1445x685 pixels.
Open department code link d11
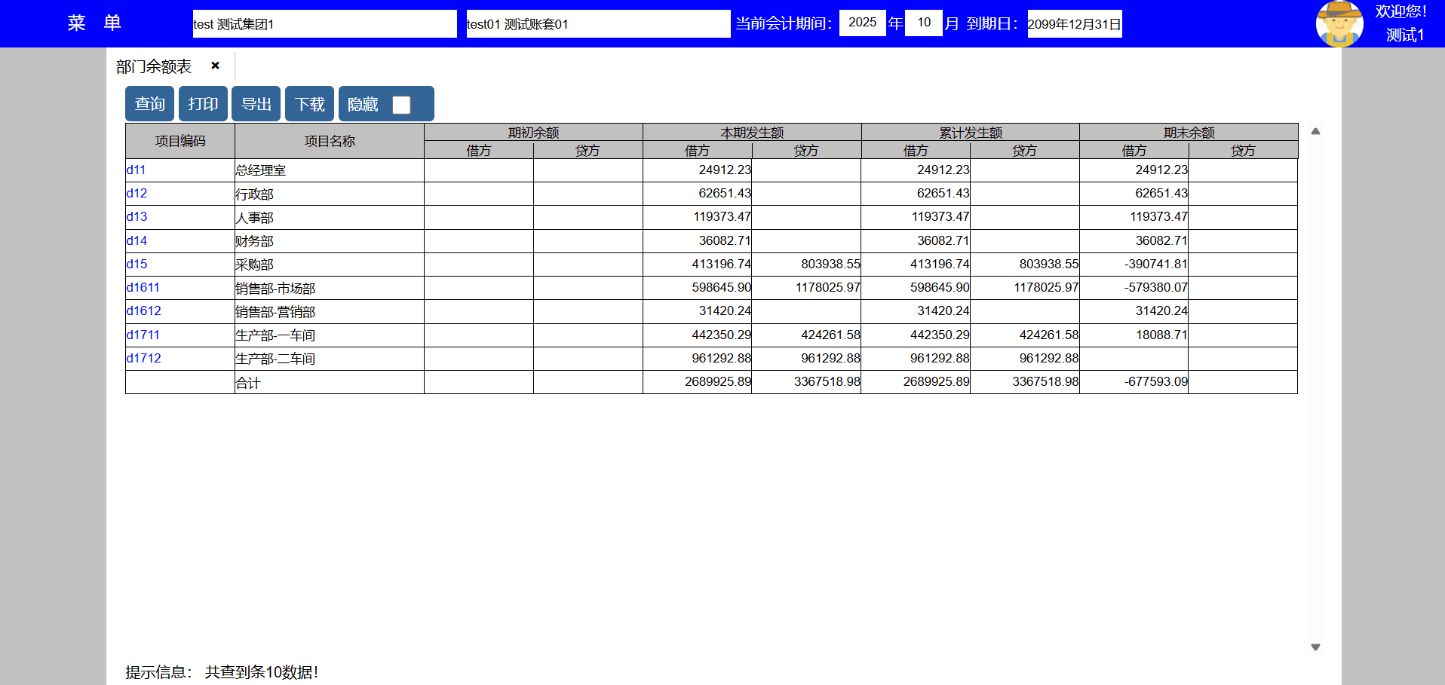136,170
